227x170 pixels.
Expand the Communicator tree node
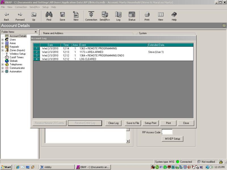coord(3,68)
